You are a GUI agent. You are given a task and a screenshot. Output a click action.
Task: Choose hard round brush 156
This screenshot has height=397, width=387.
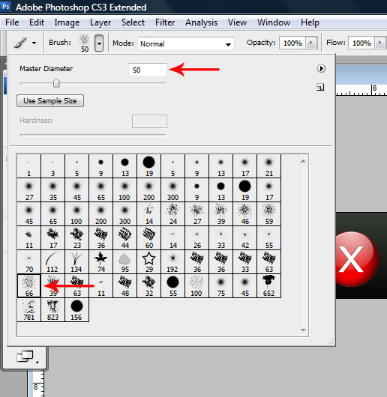[x=76, y=309]
